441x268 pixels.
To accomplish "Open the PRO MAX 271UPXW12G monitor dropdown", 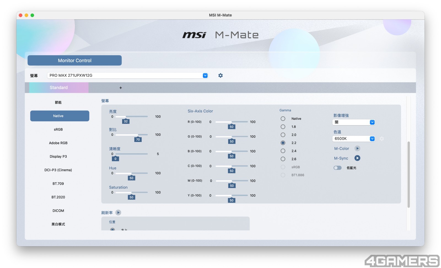I will [128, 75].
